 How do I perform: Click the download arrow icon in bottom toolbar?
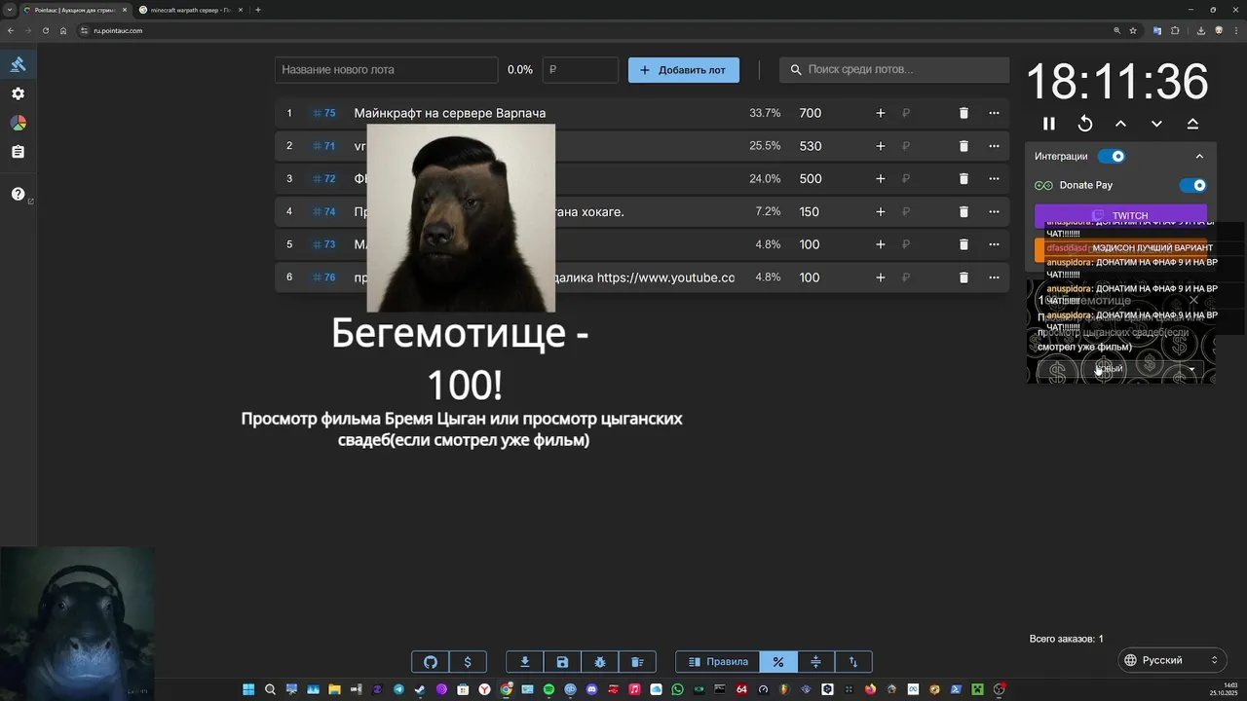[525, 662]
